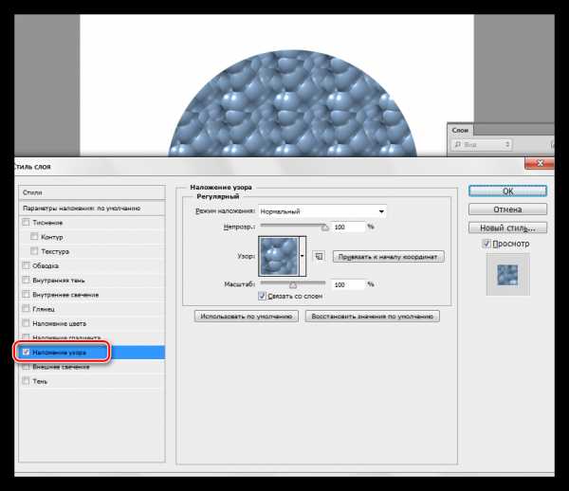Open the pattern picker swatch next to Узор
Image resolution: width=569 pixels, height=491 pixels.
(x=278, y=256)
